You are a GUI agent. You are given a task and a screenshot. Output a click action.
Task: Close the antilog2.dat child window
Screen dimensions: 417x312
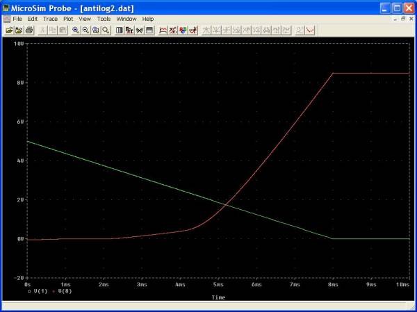coord(411,19)
